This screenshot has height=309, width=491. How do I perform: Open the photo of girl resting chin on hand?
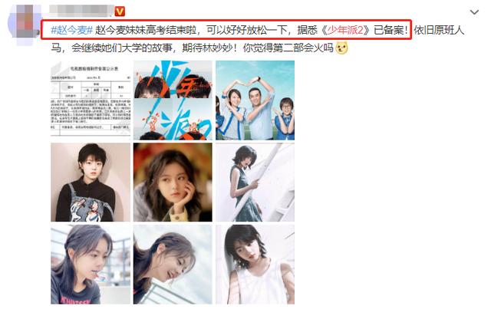pyautogui.click(x=173, y=182)
